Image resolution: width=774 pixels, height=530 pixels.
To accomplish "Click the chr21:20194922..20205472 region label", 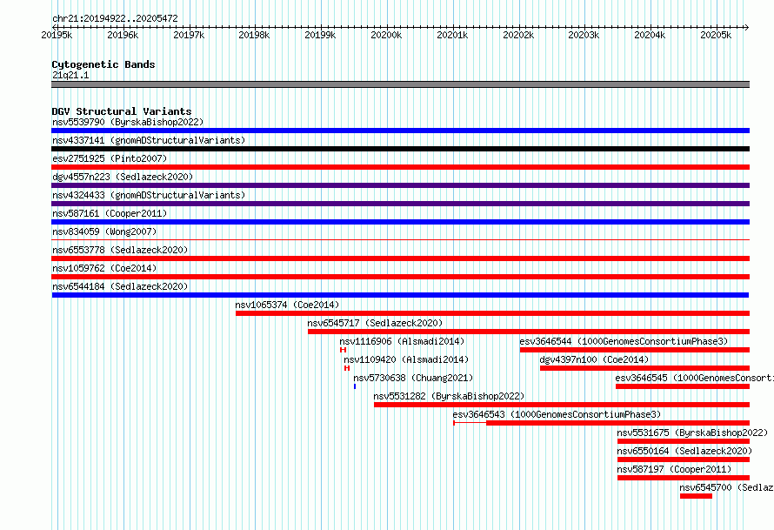I will (x=115, y=18).
